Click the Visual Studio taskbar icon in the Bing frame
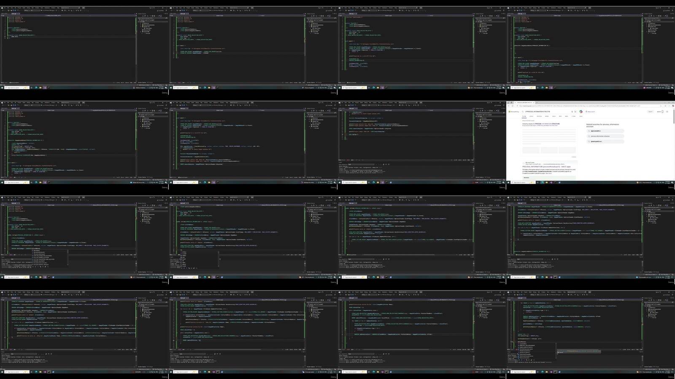The height and width of the screenshot is (379, 675). point(551,182)
